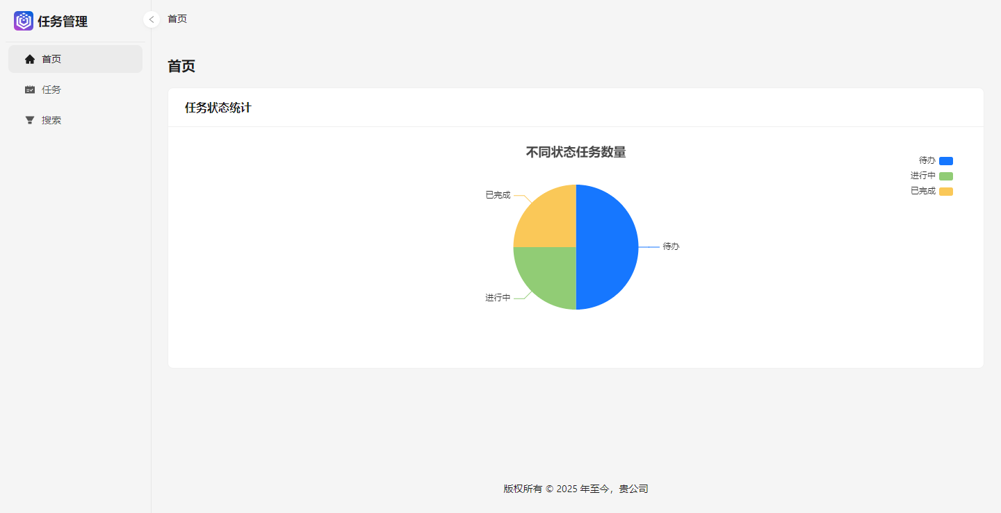Click the 任务状态统计 card header

[217, 108]
